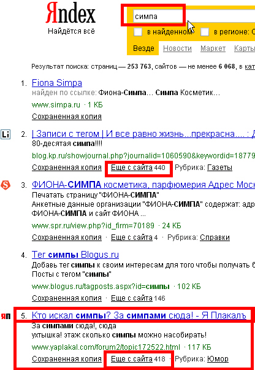Image resolution: width=255 pixels, height=370 pixels.
Task: Open Сохраненная копия for yaplakal.com result
Action: tap(67, 359)
